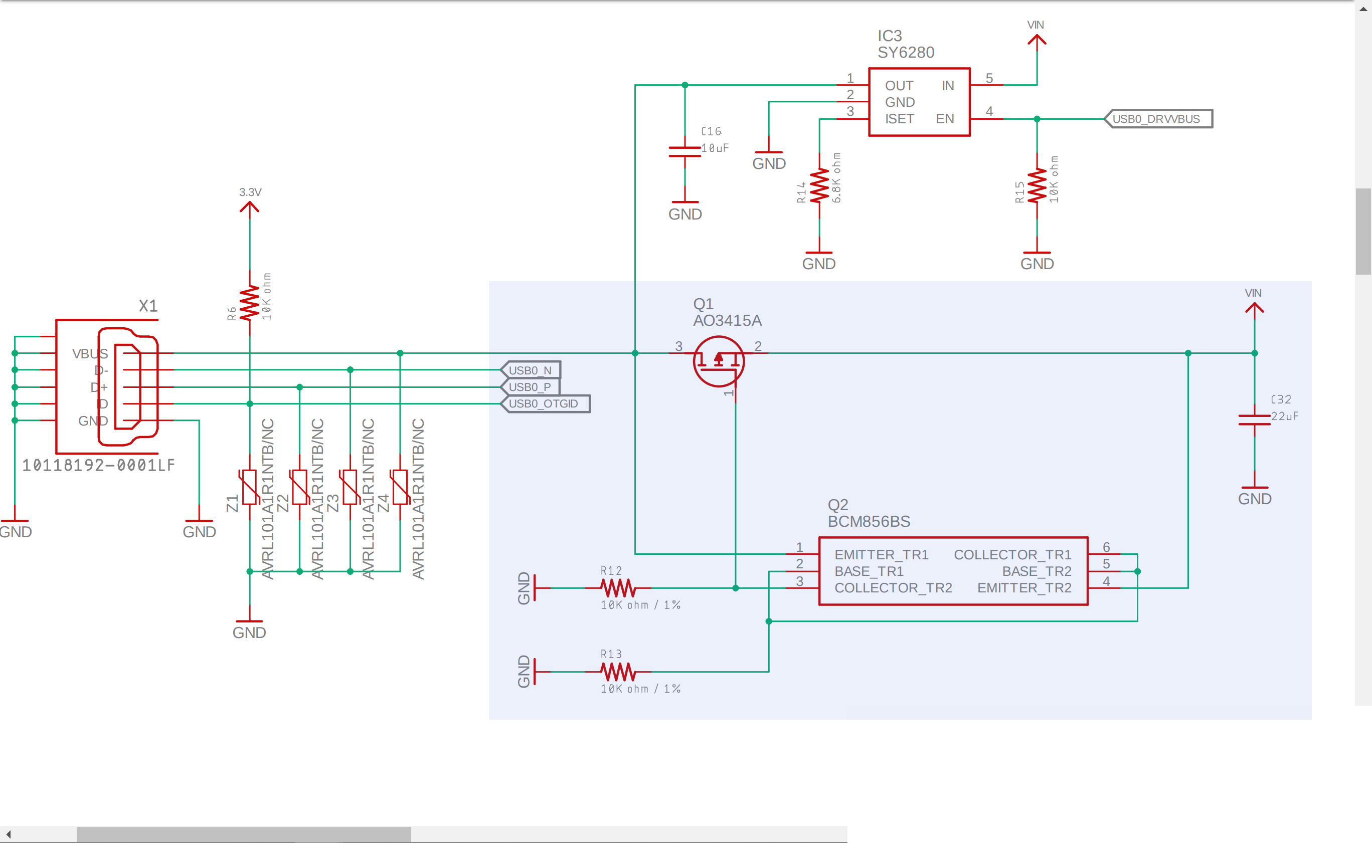Click the scroll-up arrow on vertical scrollbar
This screenshot has height=843, width=1372.
pos(1363,9)
